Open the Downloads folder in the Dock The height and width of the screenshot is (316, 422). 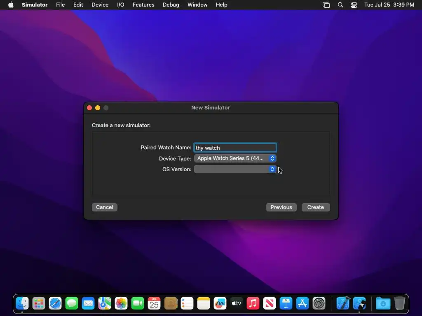tap(383, 304)
